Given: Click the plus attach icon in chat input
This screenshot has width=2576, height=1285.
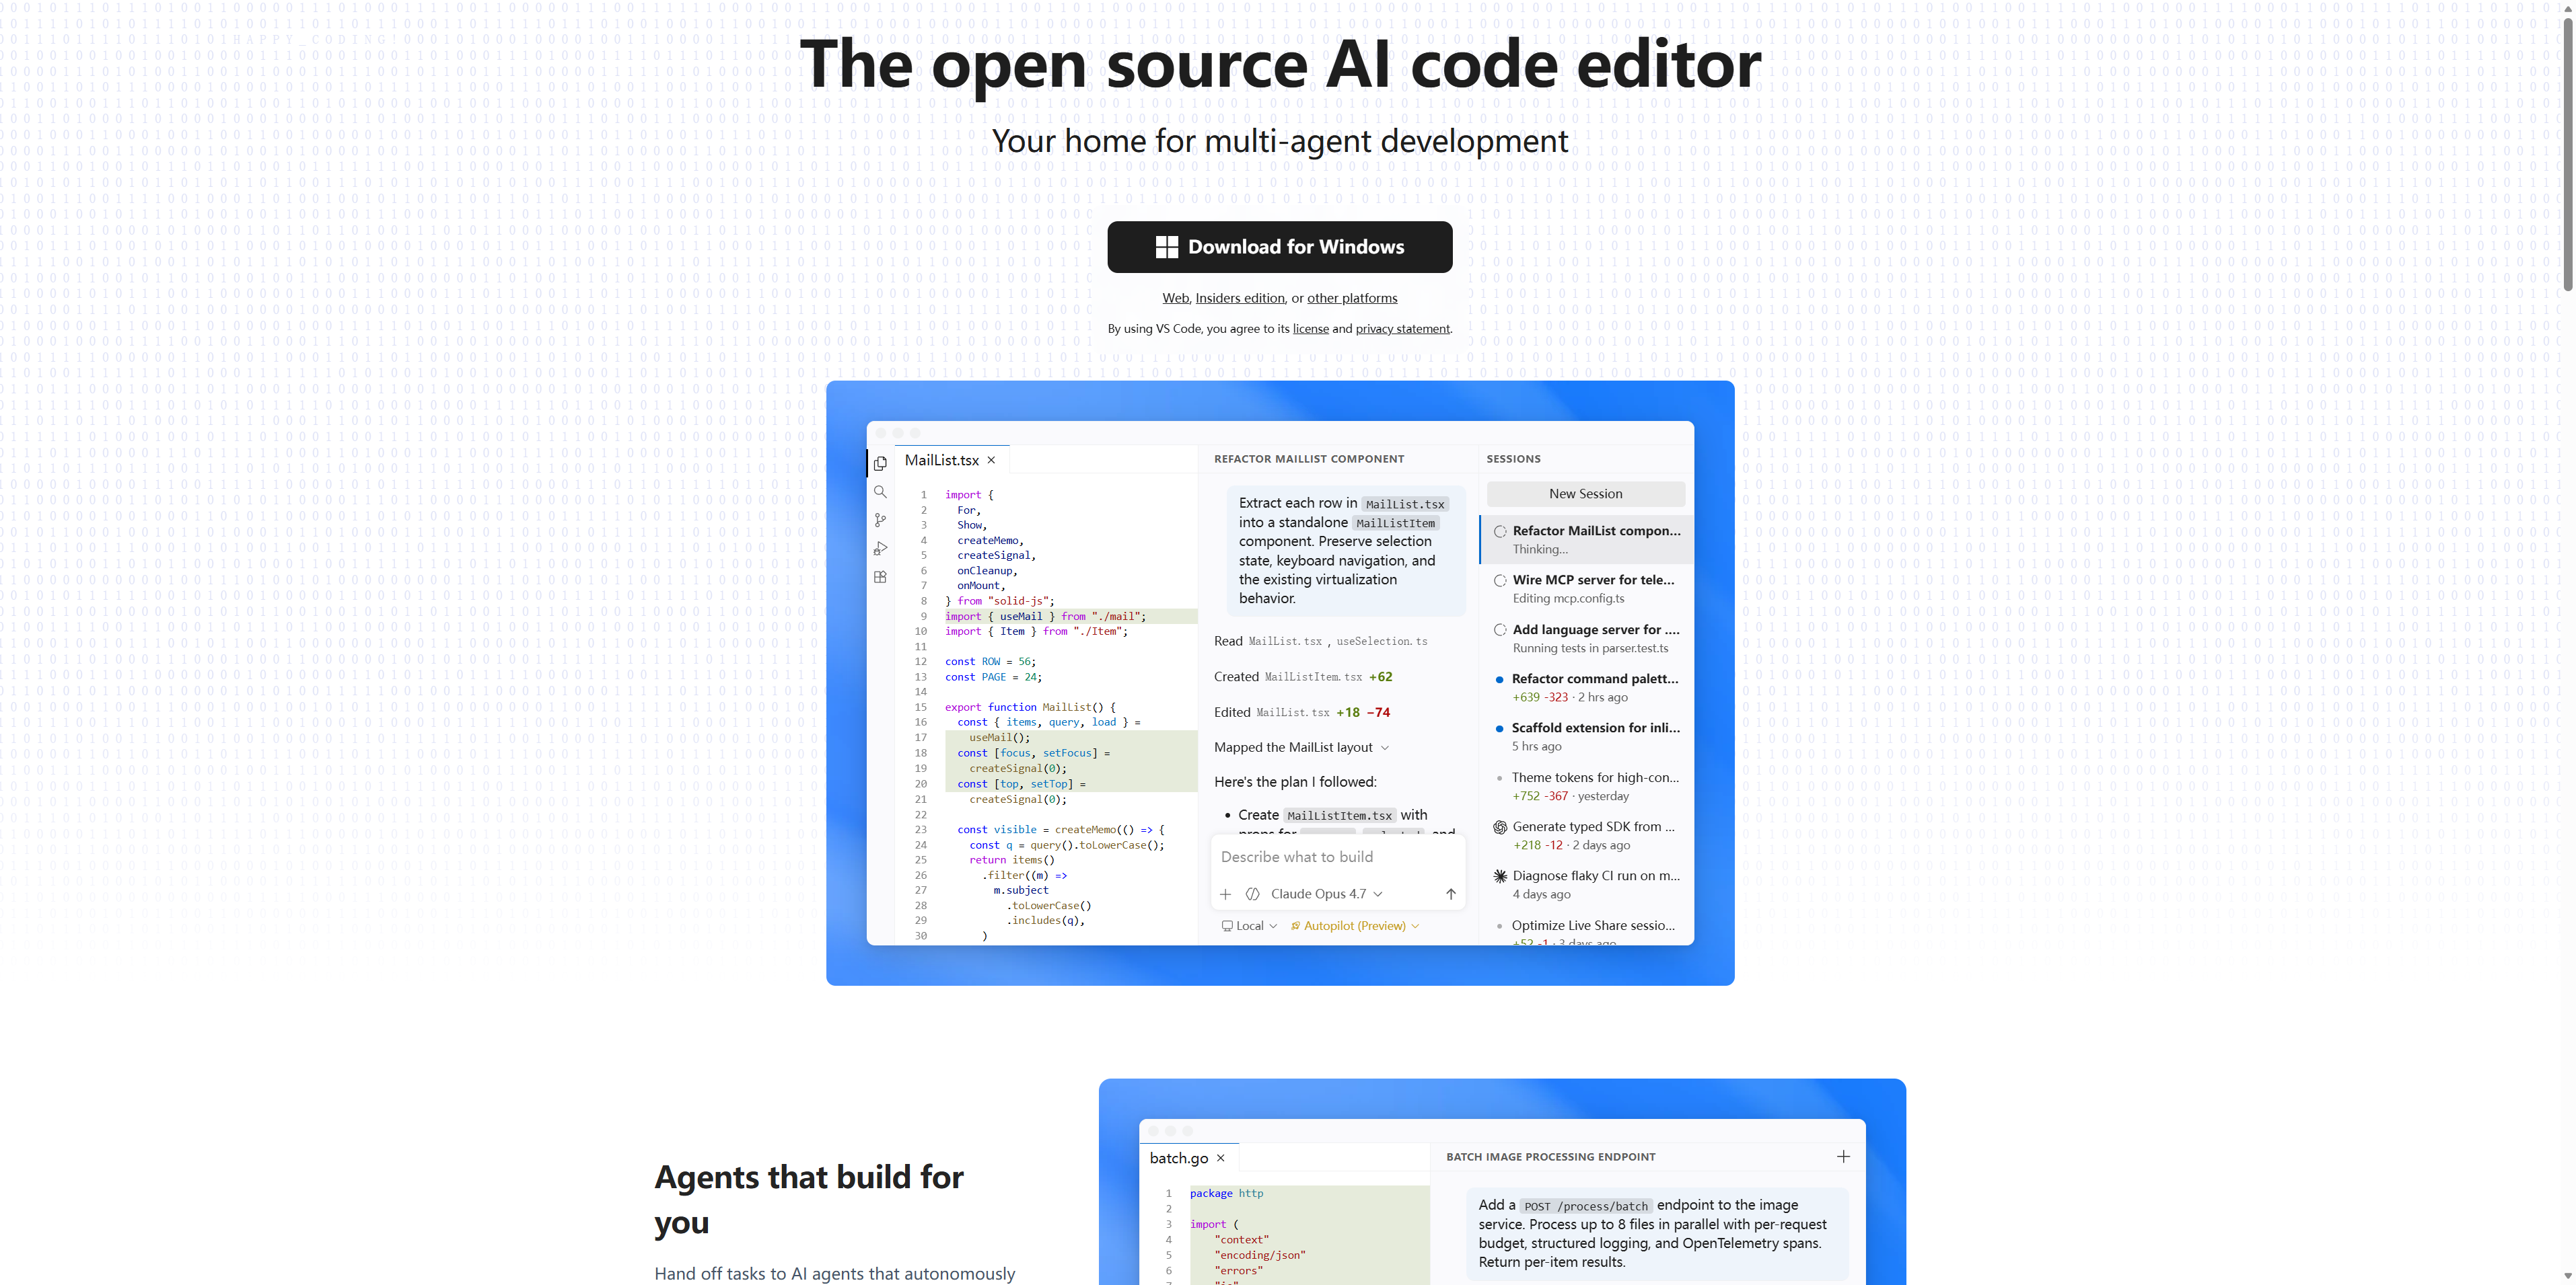Looking at the screenshot, I should pos(1225,894).
